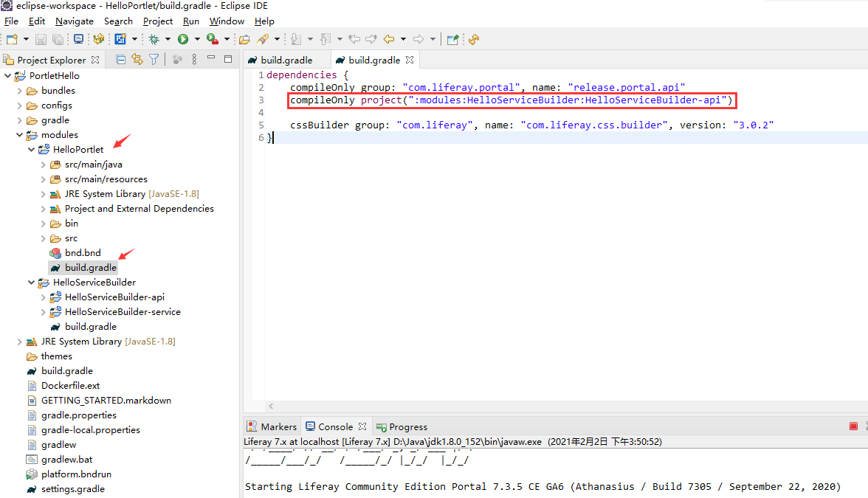Close the active build.gradle editor tab

[410, 60]
